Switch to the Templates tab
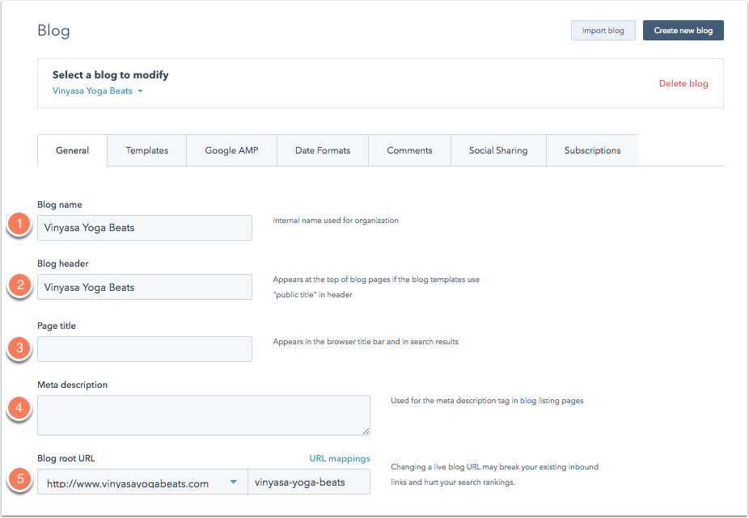Screen dimensions: 749x518 pyautogui.click(x=147, y=150)
